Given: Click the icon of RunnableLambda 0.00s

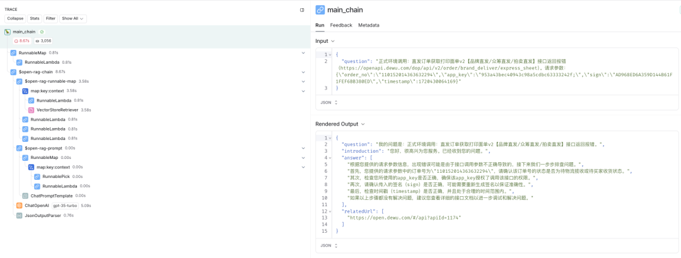Looking at the screenshot, I should click(x=37, y=186).
